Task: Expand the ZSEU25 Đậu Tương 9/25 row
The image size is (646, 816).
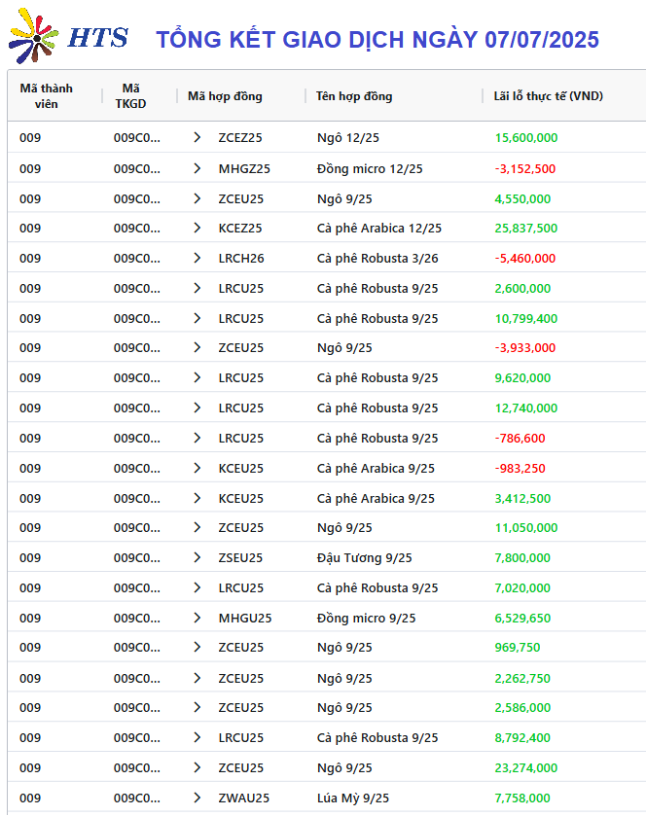Action: pyautogui.click(x=197, y=558)
